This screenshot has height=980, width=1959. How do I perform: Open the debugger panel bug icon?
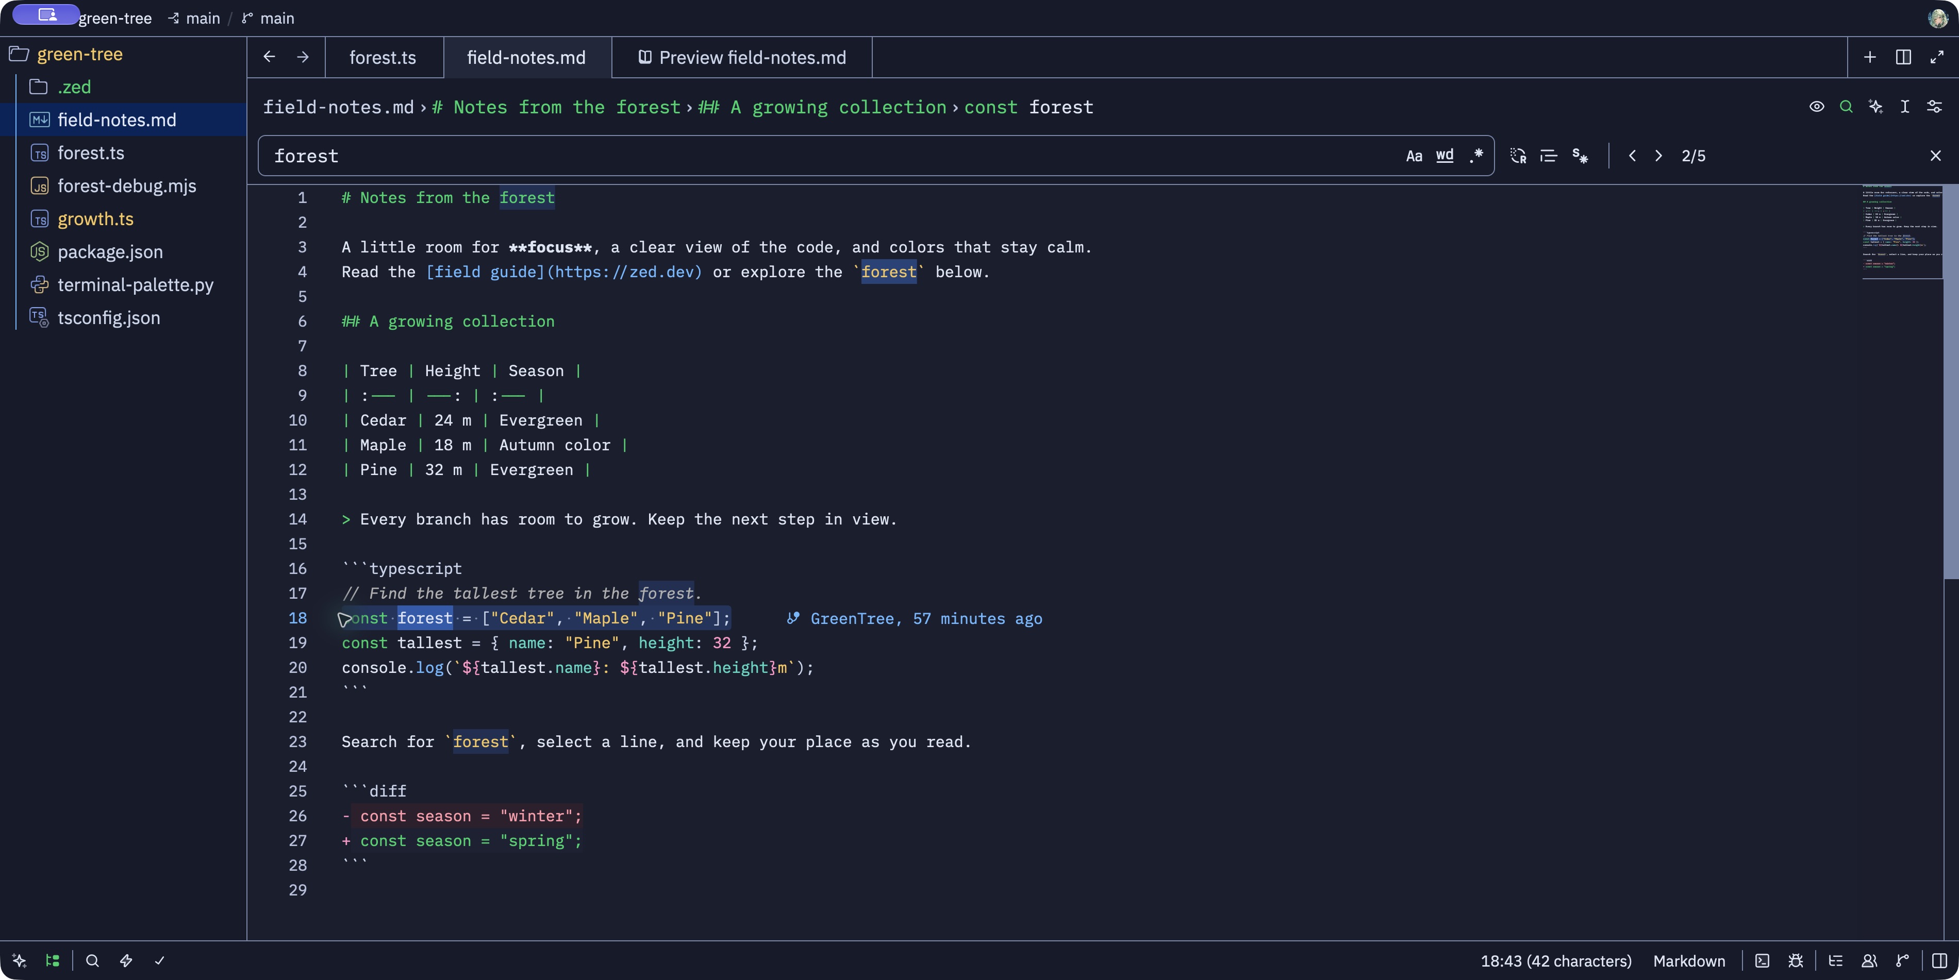click(x=1796, y=961)
